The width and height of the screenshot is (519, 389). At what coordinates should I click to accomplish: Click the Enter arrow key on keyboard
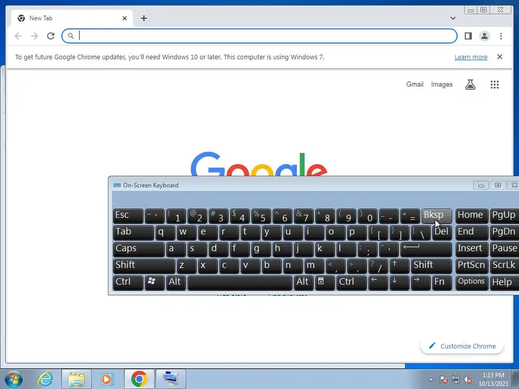426,250
